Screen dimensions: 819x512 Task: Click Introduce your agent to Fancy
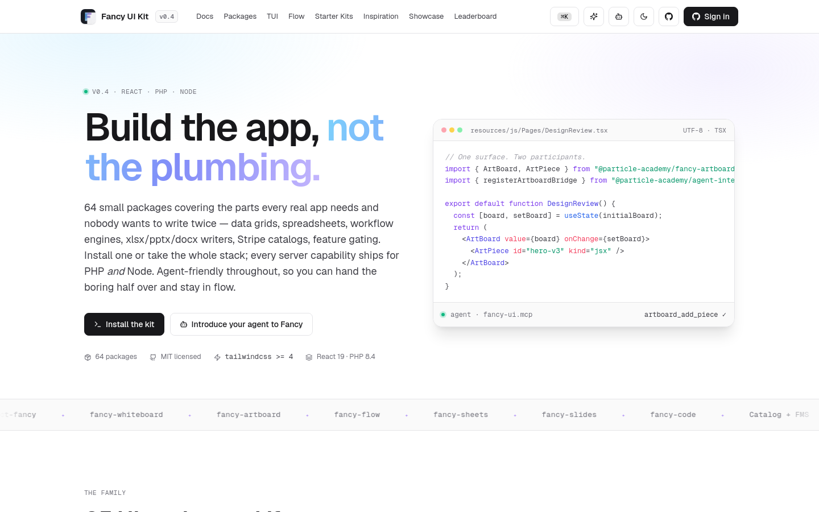(x=241, y=324)
